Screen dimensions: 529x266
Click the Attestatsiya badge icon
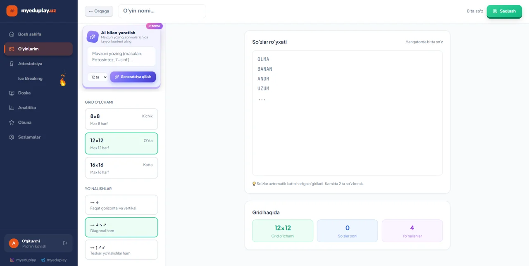(12, 64)
